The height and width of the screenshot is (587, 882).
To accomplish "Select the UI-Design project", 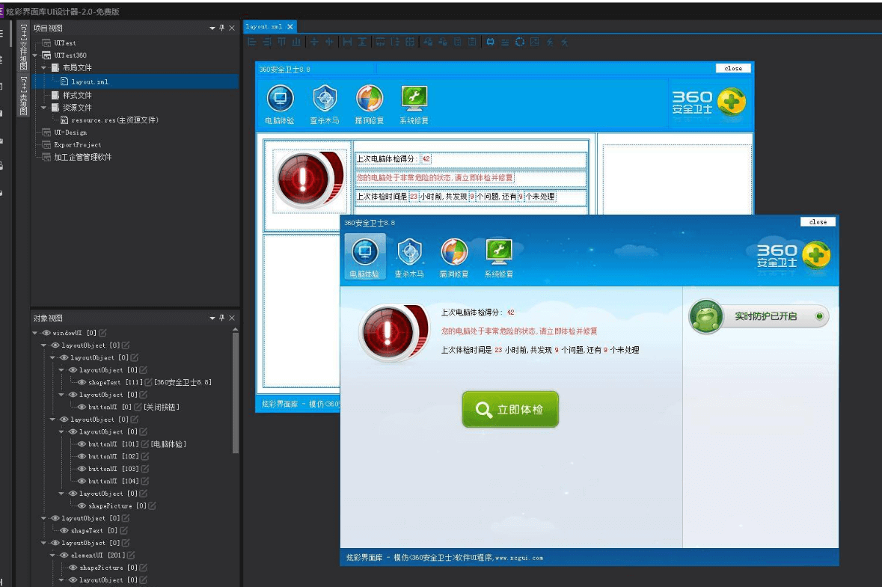I will [70, 132].
